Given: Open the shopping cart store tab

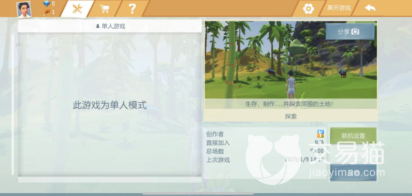Looking at the screenshot, I should click(x=104, y=9).
